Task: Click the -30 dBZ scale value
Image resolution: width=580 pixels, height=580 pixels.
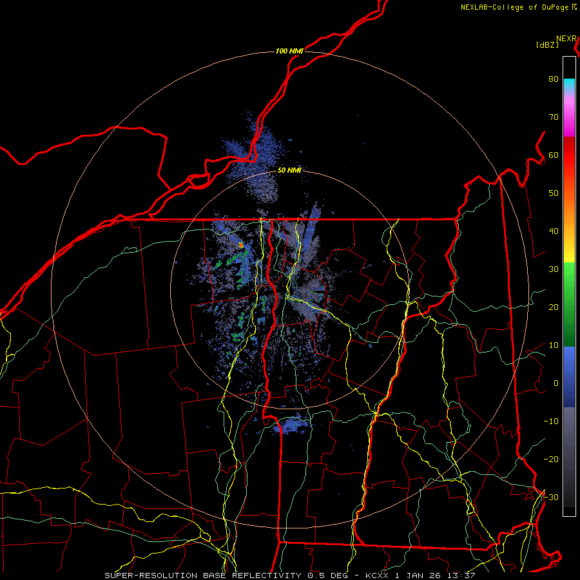Action: pyautogui.click(x=551, y=497)
